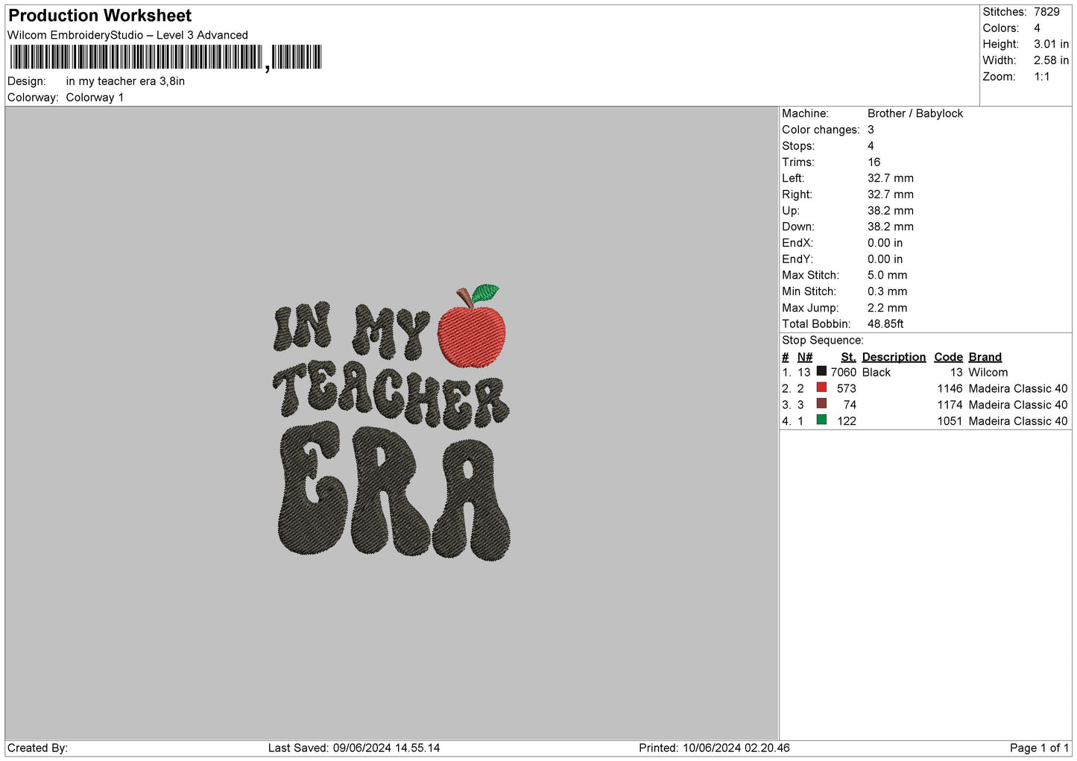The image size is (1077, 761).
Task: Click 'Page 1 of 1' in footer
Action: point(1039,748)
